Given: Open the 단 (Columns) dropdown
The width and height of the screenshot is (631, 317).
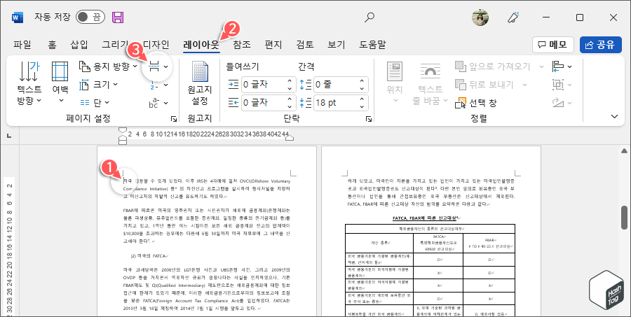Looking at the screenshot, I should 94,103.
